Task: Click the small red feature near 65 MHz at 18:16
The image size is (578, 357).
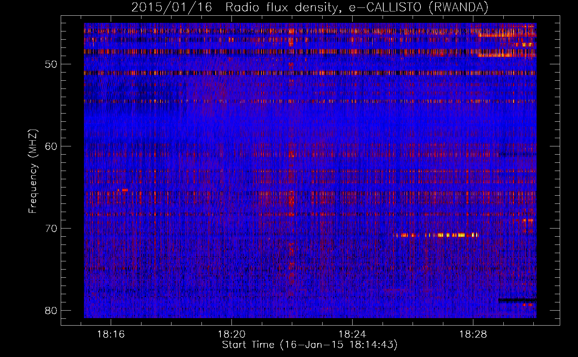Action: tap(123, 190)
